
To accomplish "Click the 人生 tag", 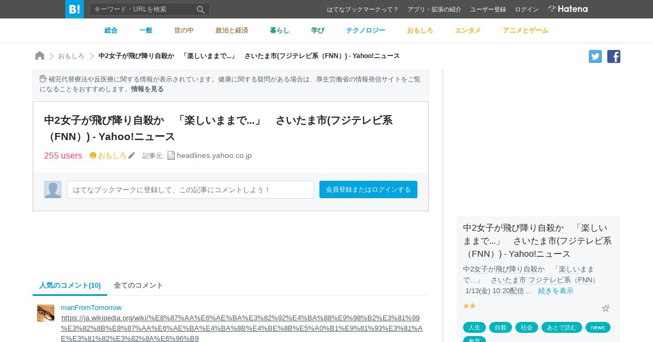I will coord(475,327).
